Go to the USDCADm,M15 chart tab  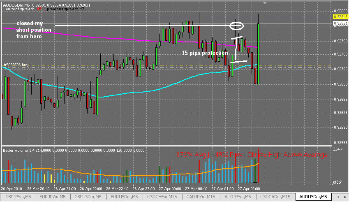275,197
